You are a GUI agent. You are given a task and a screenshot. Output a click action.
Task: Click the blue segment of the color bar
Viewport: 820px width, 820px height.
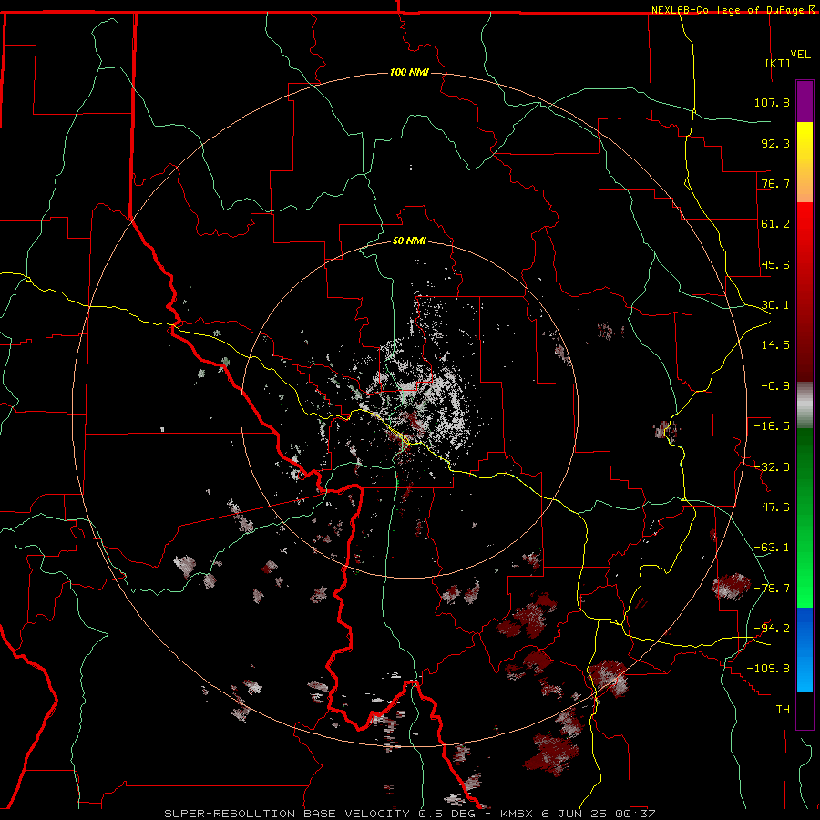805,650
